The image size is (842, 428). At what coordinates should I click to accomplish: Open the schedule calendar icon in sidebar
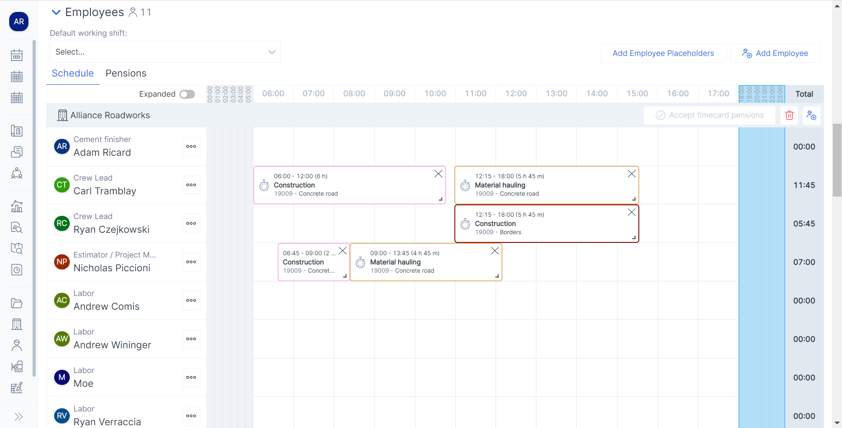point(17,55)
